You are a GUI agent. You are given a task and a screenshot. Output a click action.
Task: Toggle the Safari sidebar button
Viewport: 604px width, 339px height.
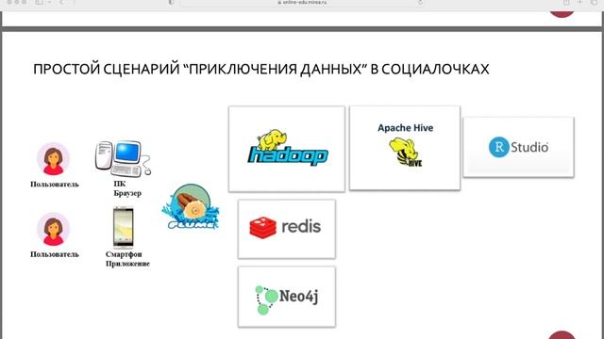40,2
